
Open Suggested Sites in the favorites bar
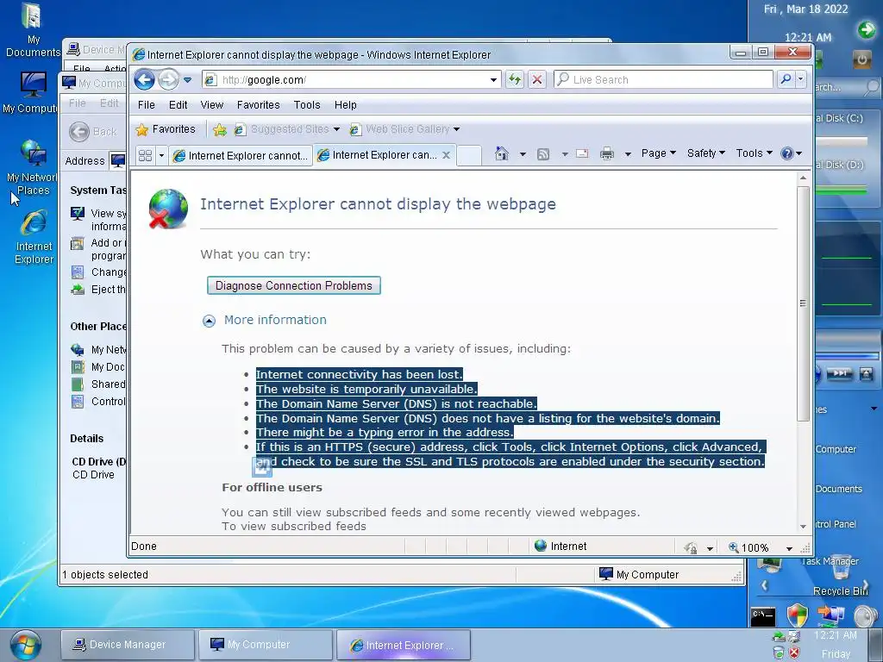click(287, 129)
